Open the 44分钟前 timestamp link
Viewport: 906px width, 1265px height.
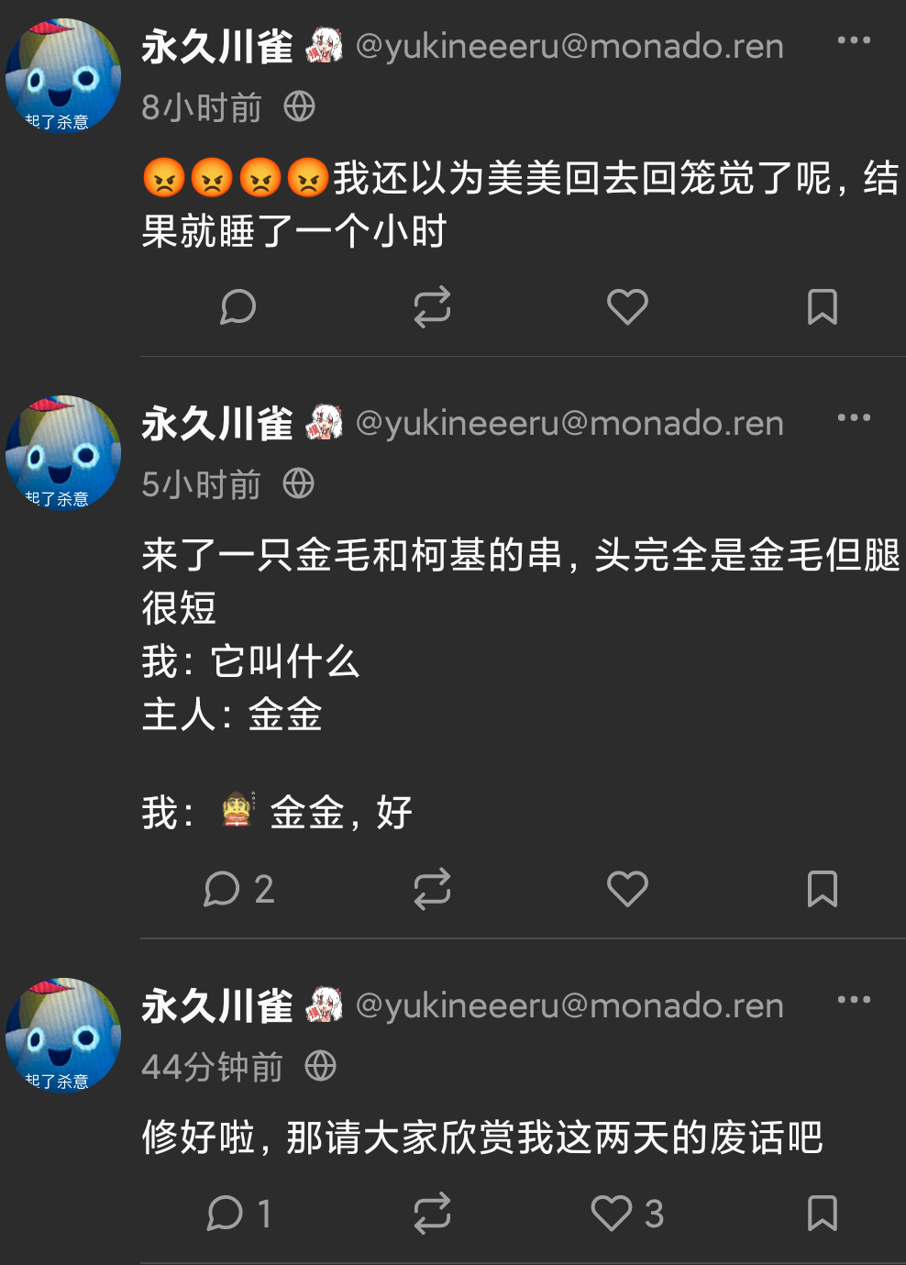213,1067
